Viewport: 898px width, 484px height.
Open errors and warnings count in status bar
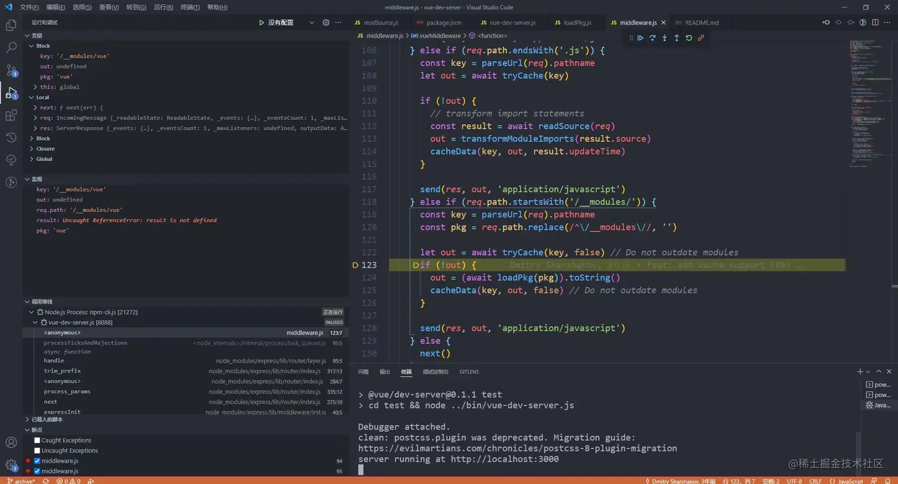pos(68,480)
